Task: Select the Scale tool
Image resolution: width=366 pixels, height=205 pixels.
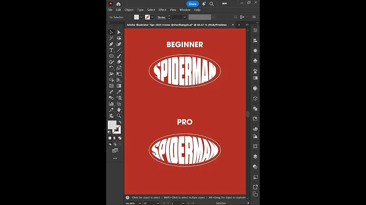Action: [119, 68]
